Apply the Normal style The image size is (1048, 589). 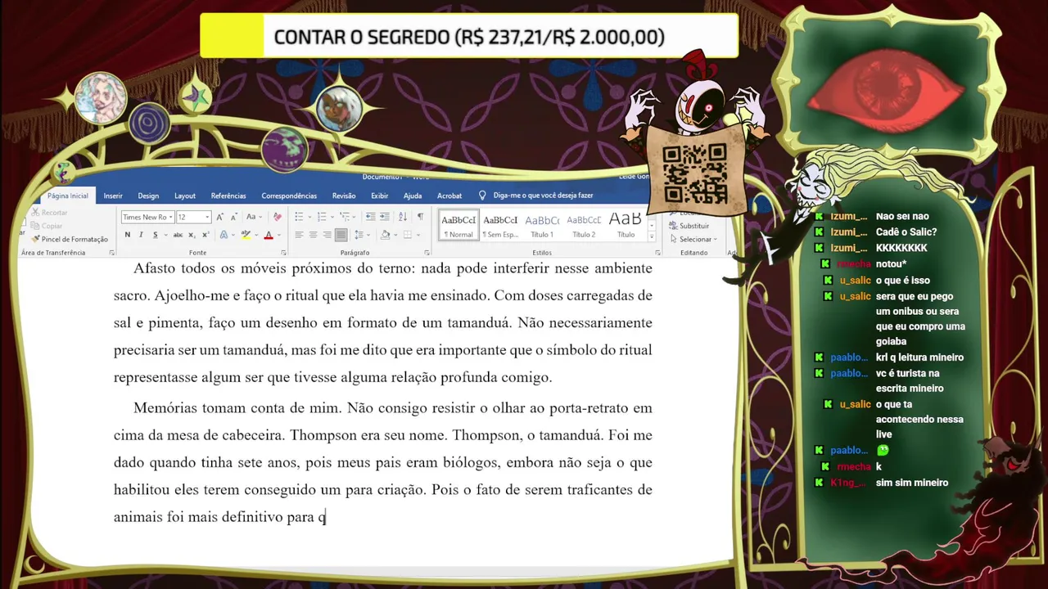pos(458,226)
